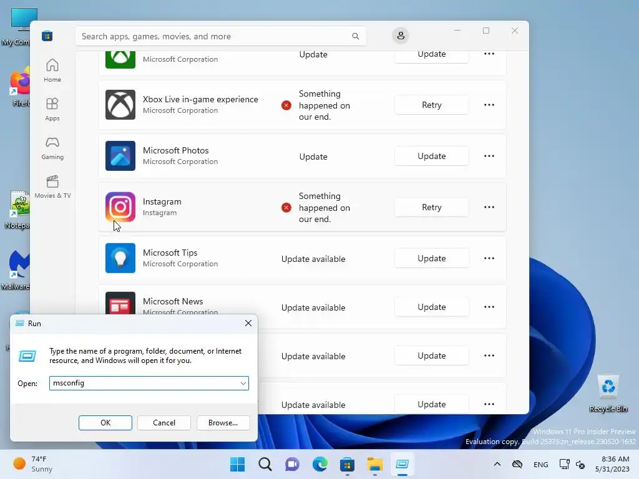Click the ENG language indicator
The width and height of the screenshot is (639, 479).
(541, 464)
